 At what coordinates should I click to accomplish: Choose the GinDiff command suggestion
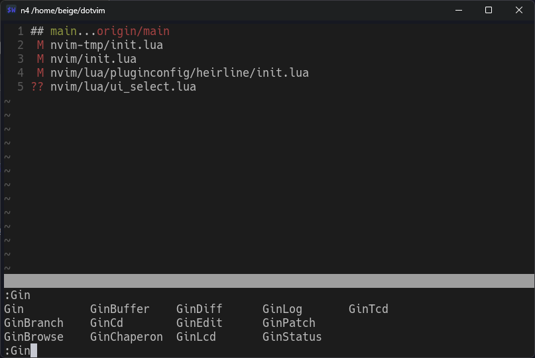(x=200, y=309)
